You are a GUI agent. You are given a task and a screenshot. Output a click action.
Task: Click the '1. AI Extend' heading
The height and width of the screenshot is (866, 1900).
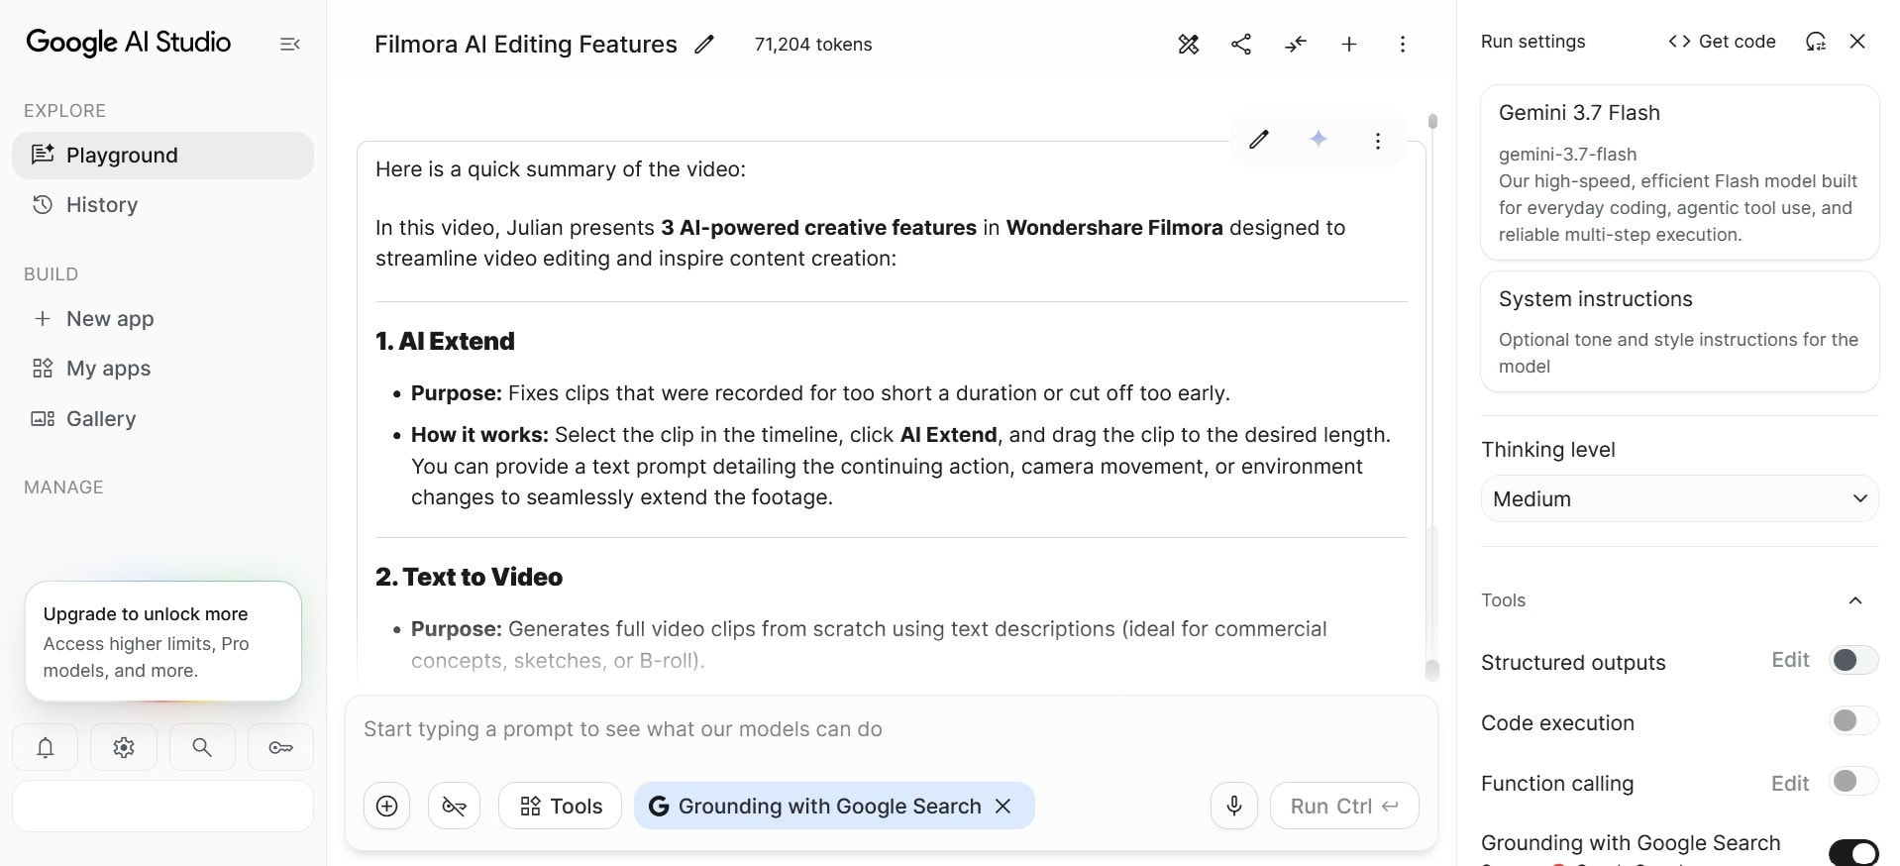coord(445,341)
